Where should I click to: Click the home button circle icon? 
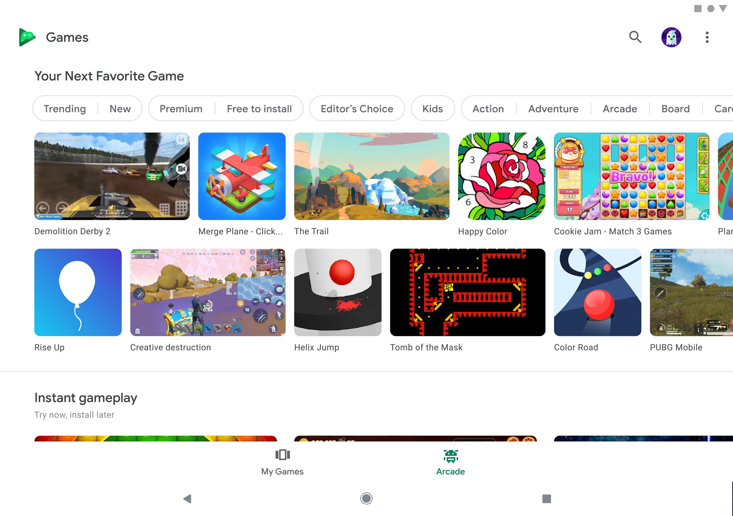click(x=366, y=498)
